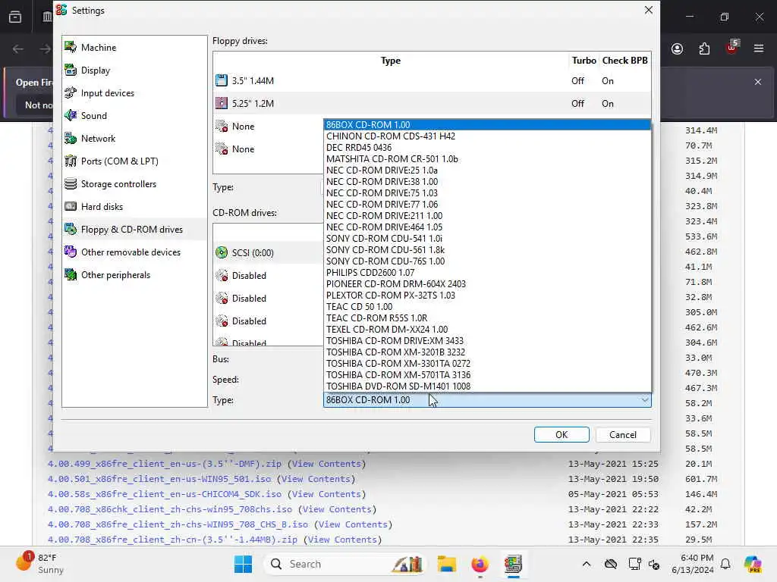Screen dimensions: 777x582
Task: Choose 86BOX CD-ROM 1.00 from the list
Action: pyautogui.click(x=487, y=125)
